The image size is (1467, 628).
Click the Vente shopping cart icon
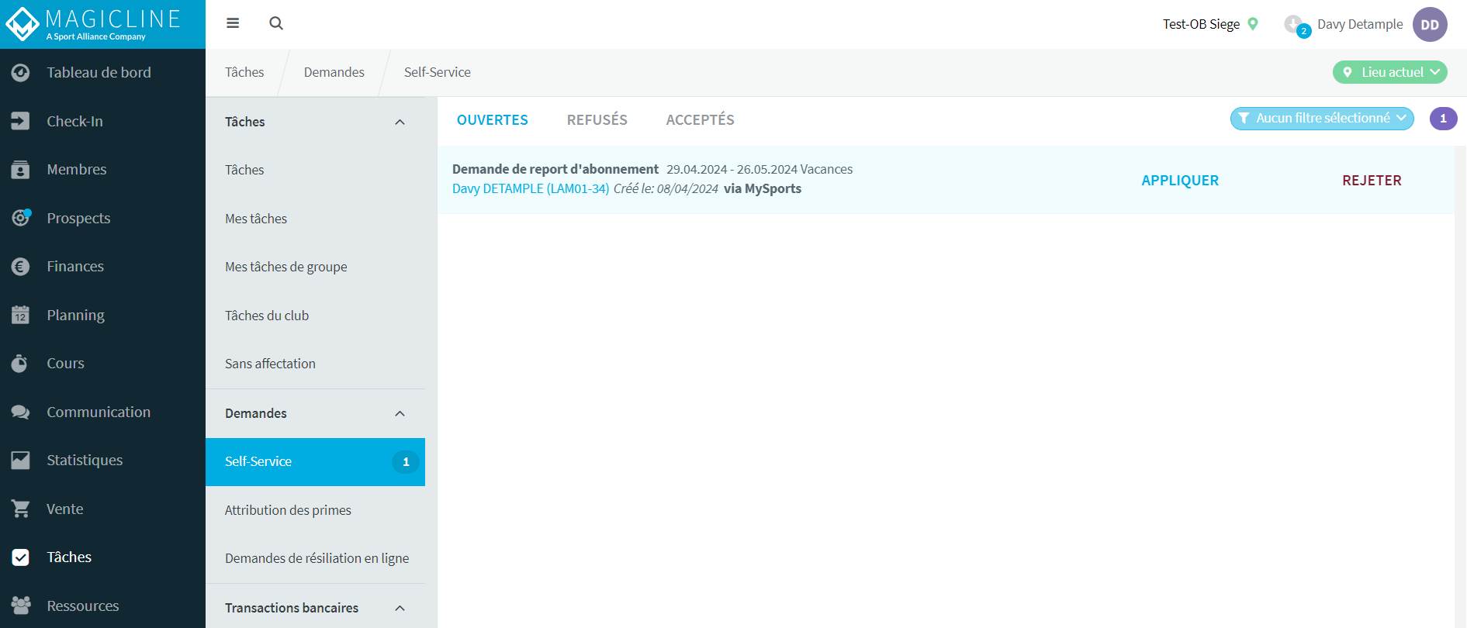[x=21, y=509]
